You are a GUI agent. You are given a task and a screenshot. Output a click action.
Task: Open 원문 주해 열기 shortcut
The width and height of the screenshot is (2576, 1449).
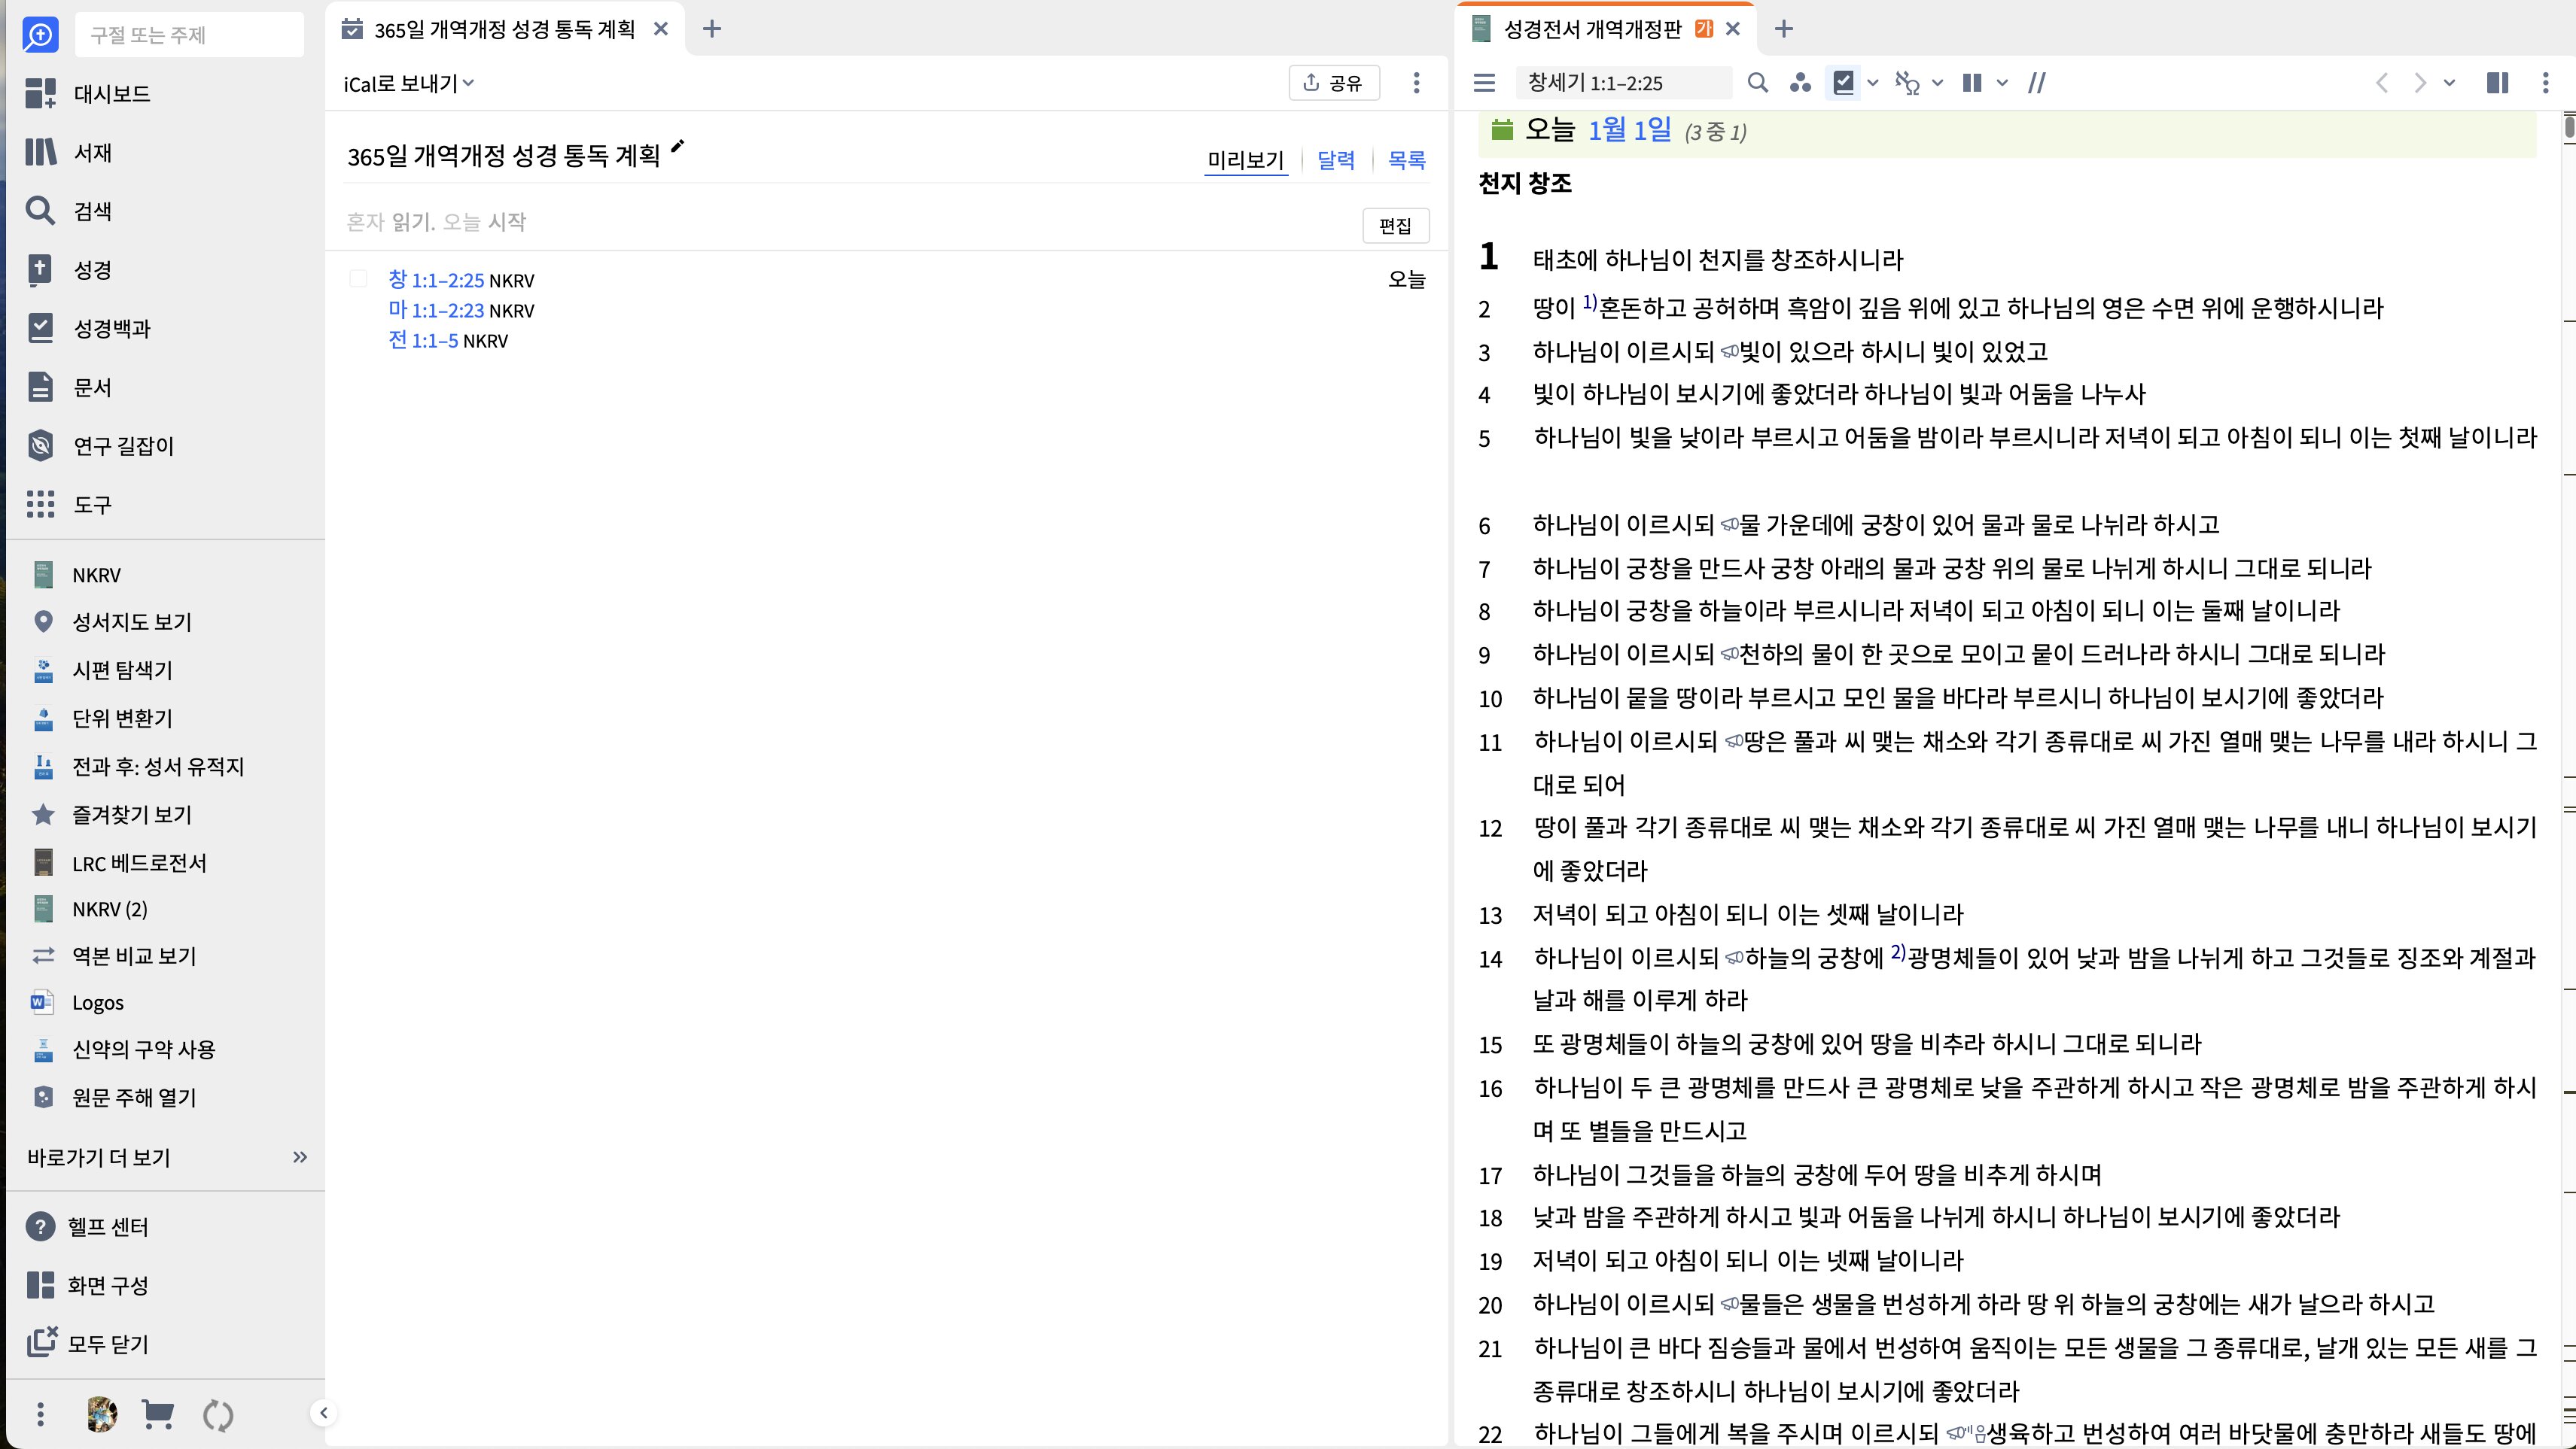click(114, 1097)
